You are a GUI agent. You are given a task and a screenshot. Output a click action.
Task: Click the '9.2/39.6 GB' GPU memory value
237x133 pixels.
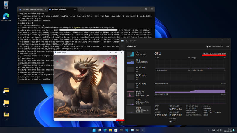161,115
